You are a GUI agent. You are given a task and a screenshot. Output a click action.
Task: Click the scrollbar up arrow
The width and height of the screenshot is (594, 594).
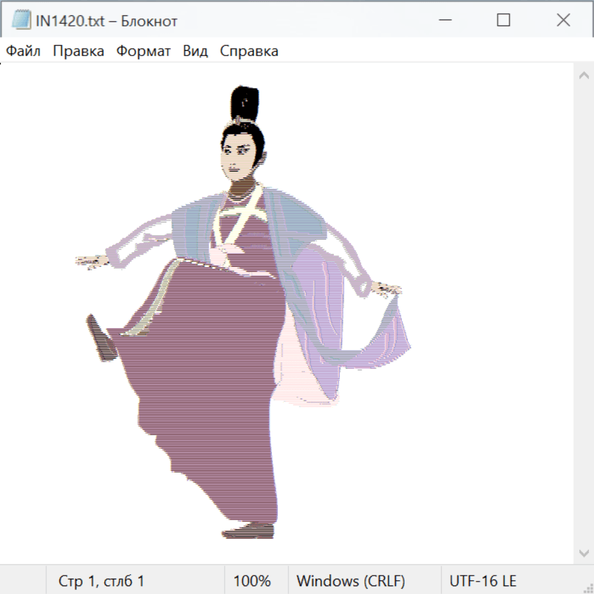(x=583, y=75)
